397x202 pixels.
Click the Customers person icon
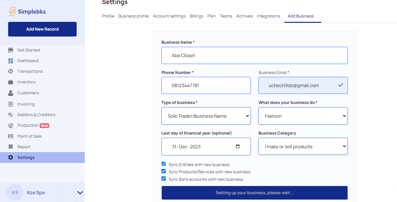point(11,93)
